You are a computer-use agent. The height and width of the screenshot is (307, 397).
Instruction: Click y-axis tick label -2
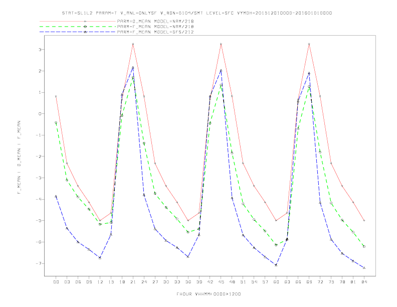(x=39, y=157)
